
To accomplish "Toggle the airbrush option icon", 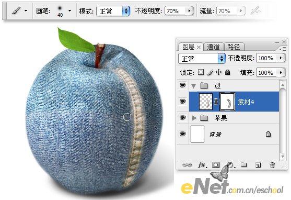I will (x=255, y=10).
